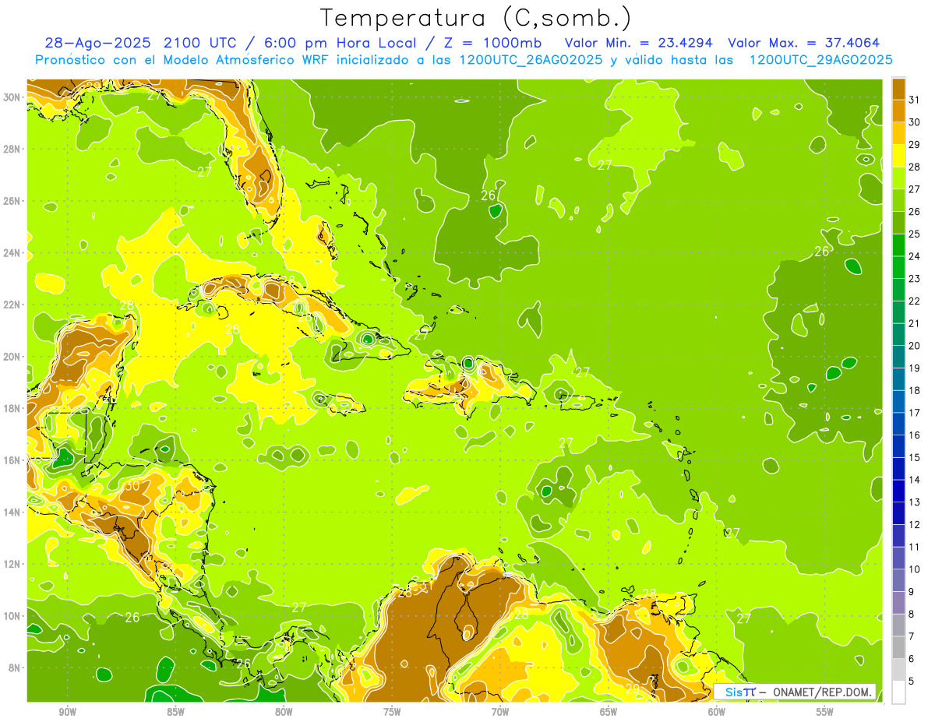Click "Valor Max. = 37.4064" text
935x722 pixels.
(803, 43)
